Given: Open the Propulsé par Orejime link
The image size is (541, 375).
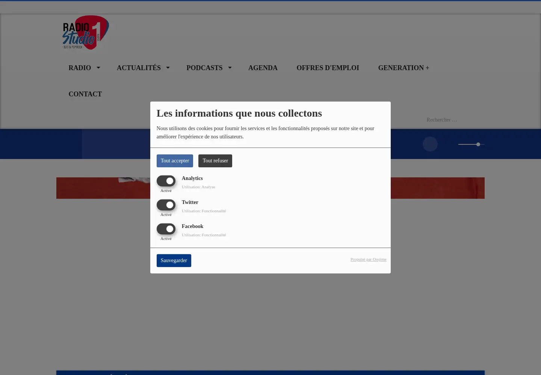Looking at the screenshot, I should pos(368,259).
